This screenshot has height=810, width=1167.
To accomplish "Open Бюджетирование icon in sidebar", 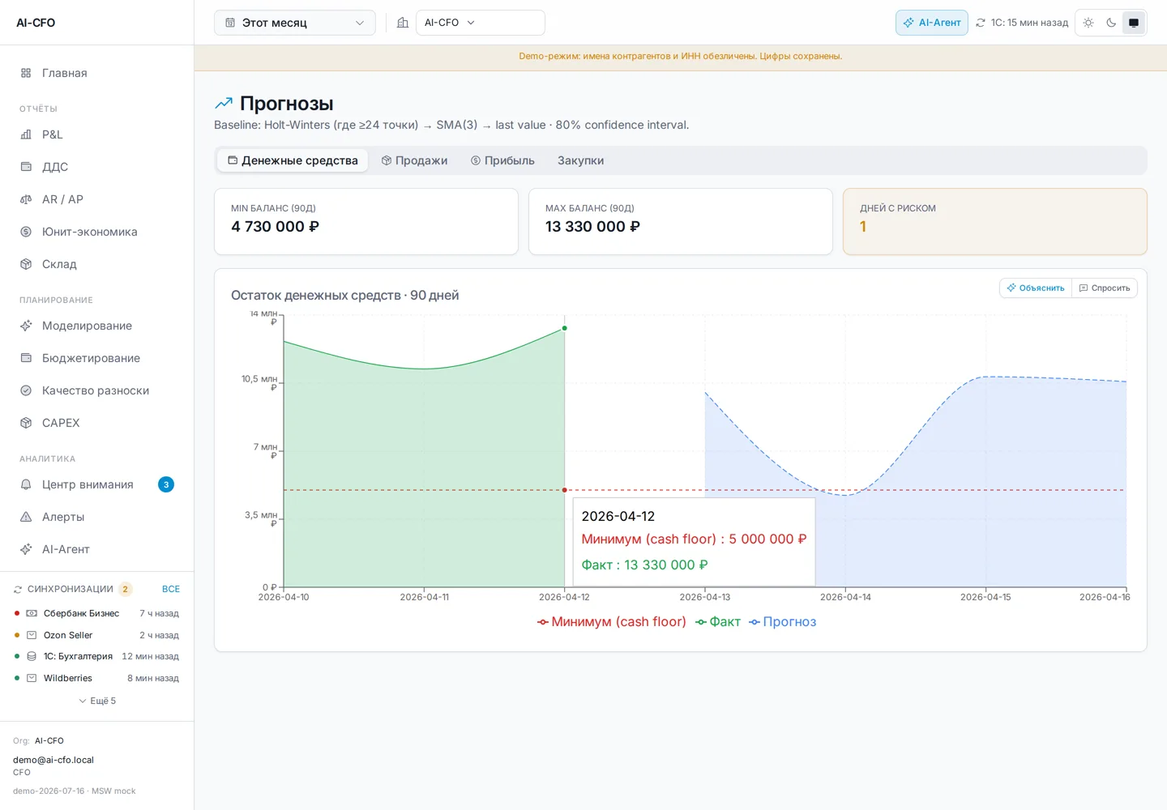I will click(26, 358).
